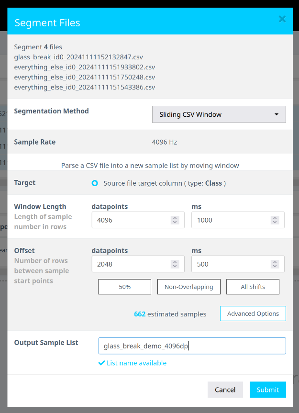299x413 pixels.
Task: Click the Window Length ms stepper arrows
Action: (275, 220)
